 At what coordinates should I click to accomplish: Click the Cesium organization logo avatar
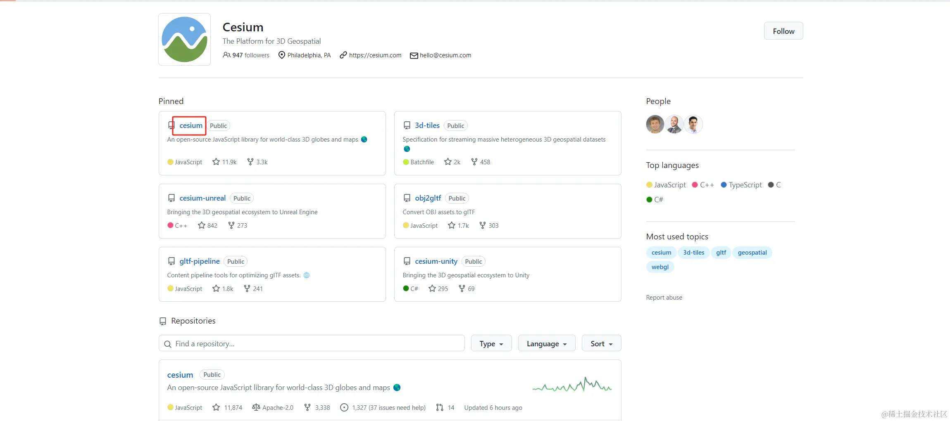(184, 39)
